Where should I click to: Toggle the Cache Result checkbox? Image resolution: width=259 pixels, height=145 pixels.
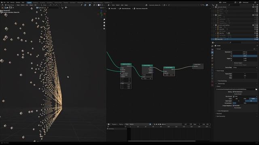233,94
